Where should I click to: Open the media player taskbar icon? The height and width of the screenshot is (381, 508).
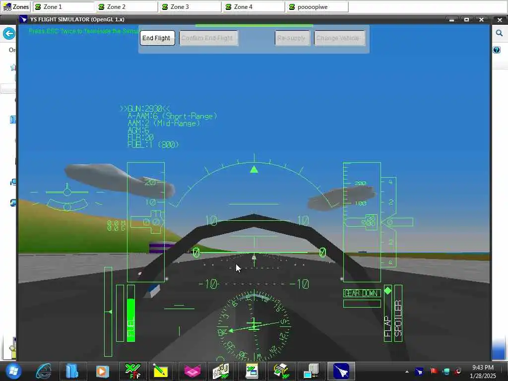(102, 371)
